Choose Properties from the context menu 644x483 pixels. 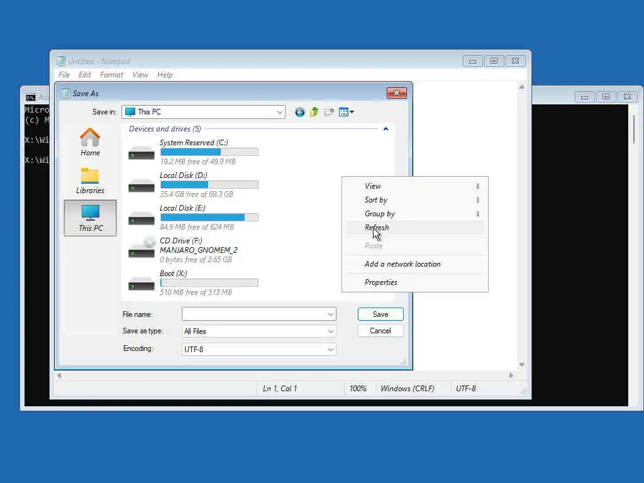pyautogui.click(x=415, y=282)
